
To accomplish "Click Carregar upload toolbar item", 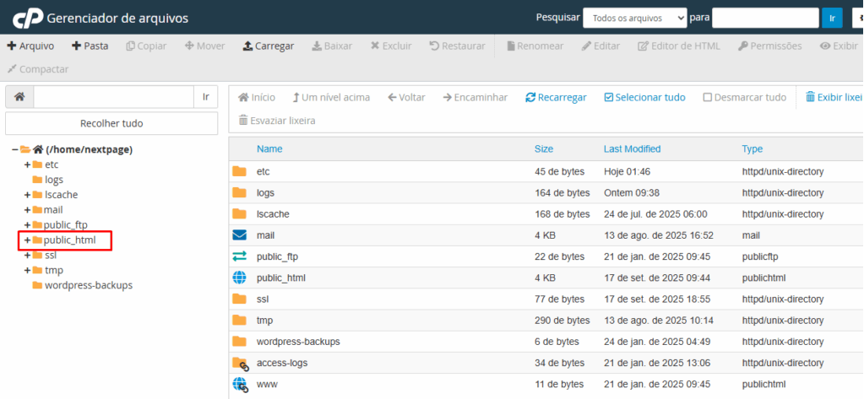I will point(268,46).
